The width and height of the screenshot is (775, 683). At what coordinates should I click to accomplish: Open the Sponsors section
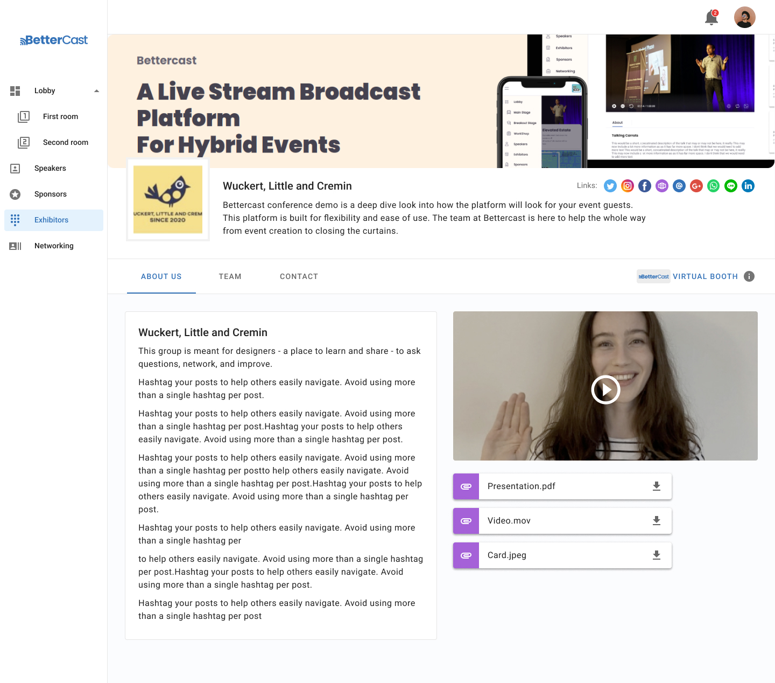point(51,194)
